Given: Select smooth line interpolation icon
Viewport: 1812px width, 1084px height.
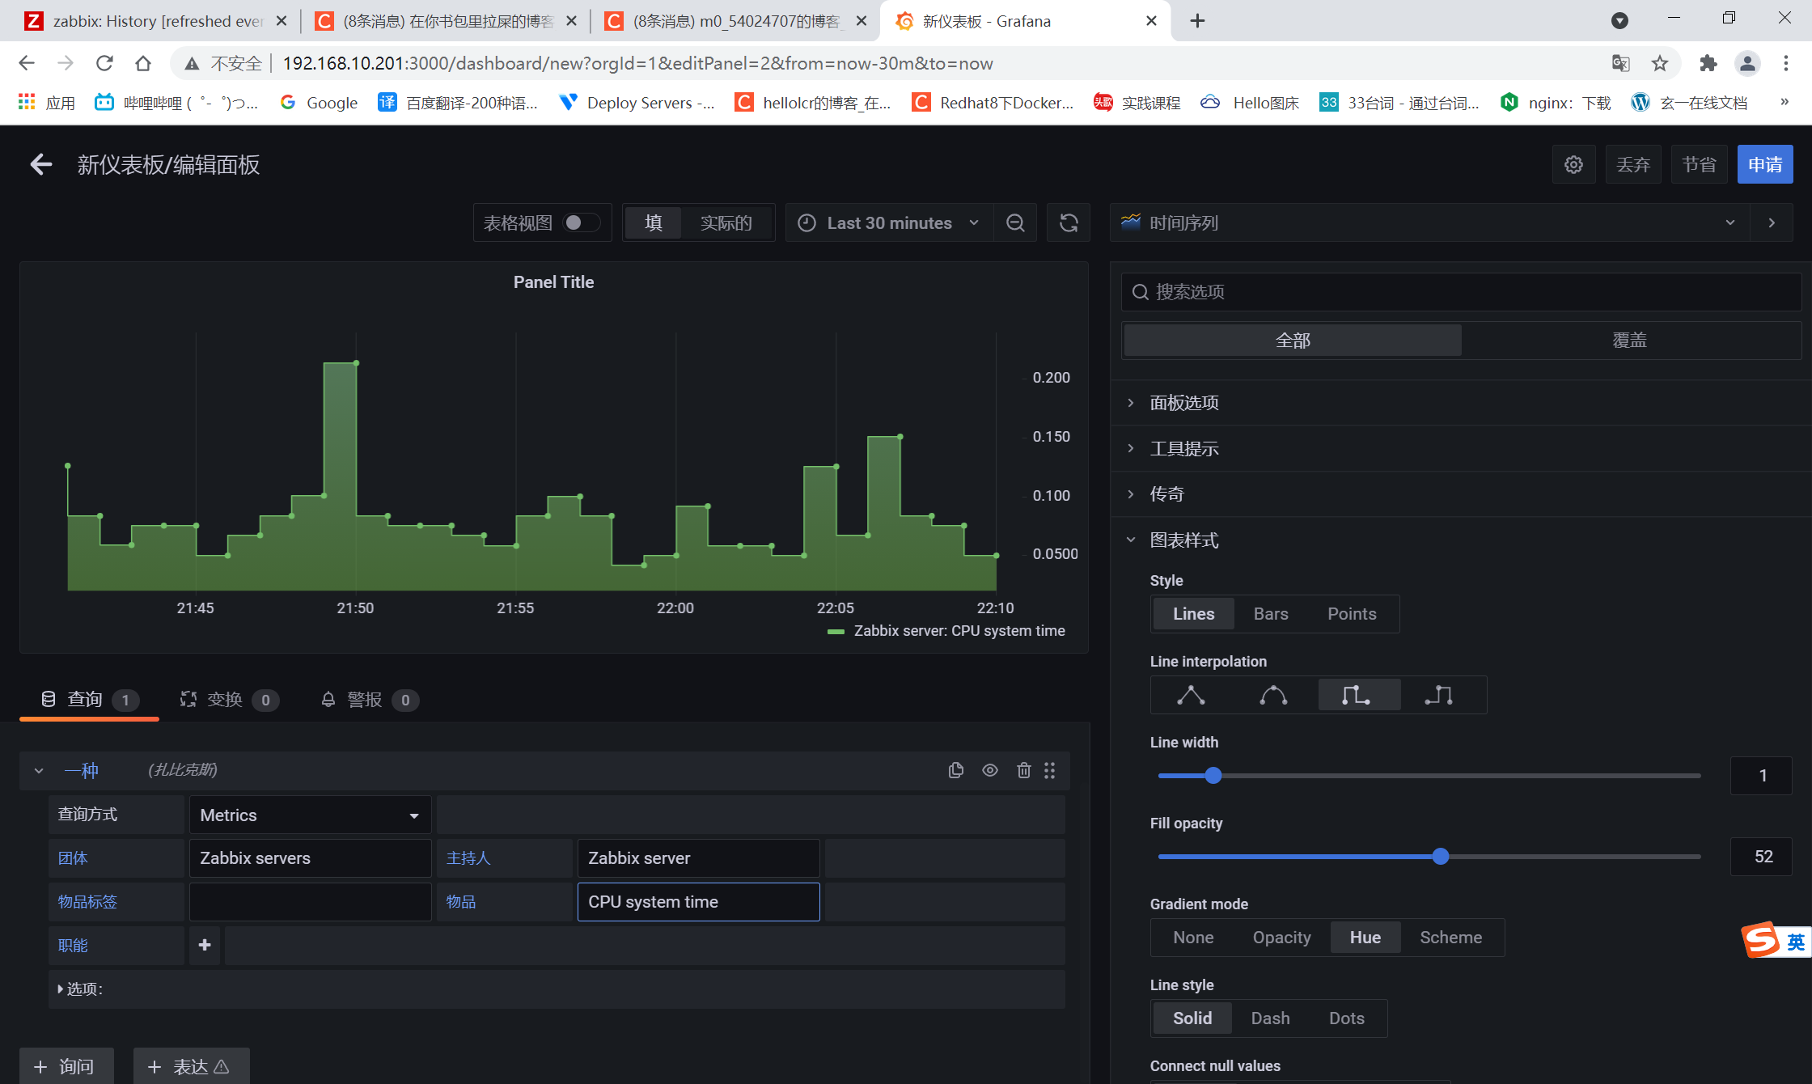Looking at the screenshot, I should coord(1273,695).
